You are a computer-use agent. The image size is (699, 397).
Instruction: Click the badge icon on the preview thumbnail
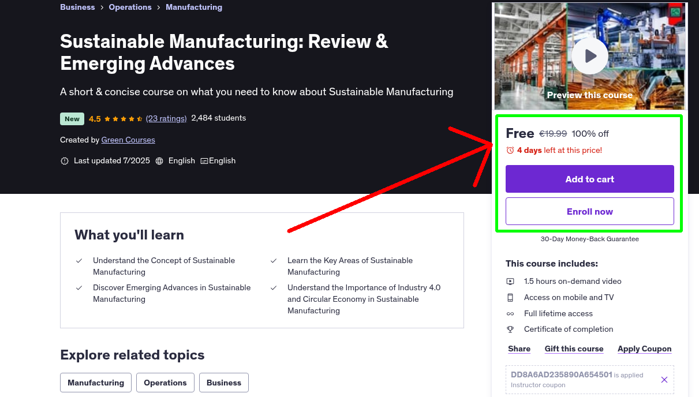tap(675, 12)
